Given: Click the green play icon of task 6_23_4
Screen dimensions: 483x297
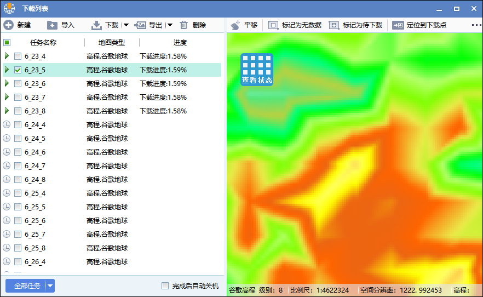Looking at the screenshot, I should click(7, 56).
